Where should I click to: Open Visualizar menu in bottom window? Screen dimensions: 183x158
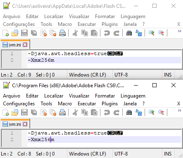tap(79, 96)
